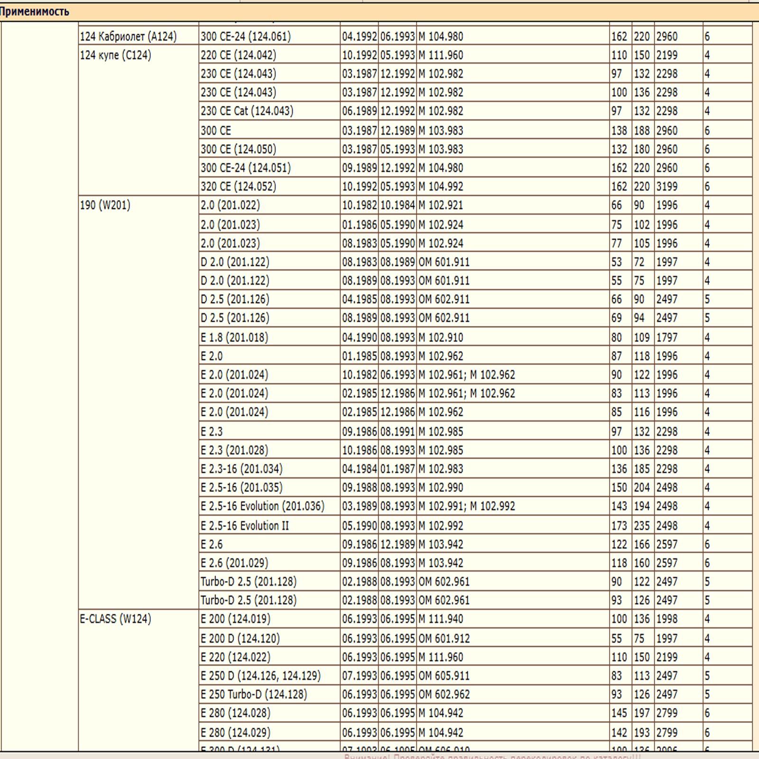Click the 2.0 (201.022) cell

tap(269, 205)
